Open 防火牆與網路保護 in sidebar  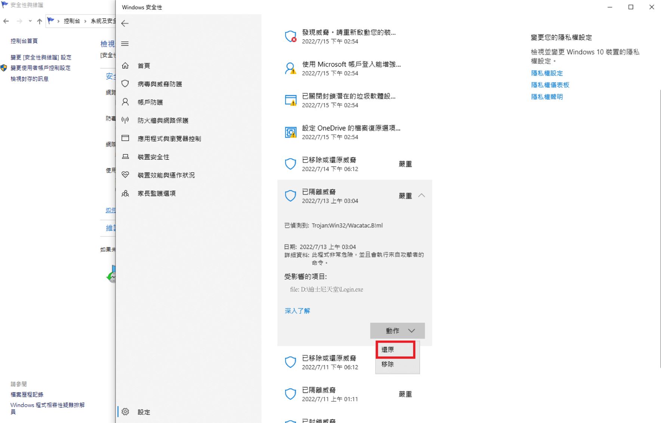point(163,120)
